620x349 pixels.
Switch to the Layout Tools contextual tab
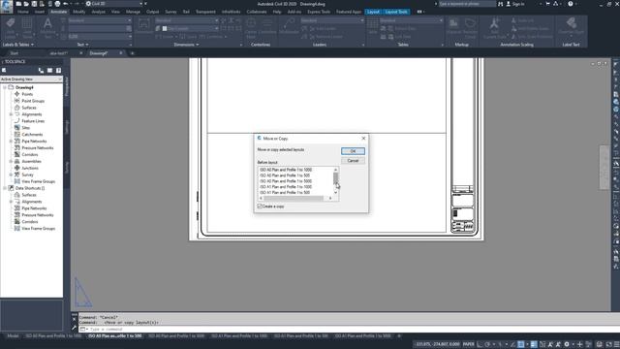(x=396, y=12)
